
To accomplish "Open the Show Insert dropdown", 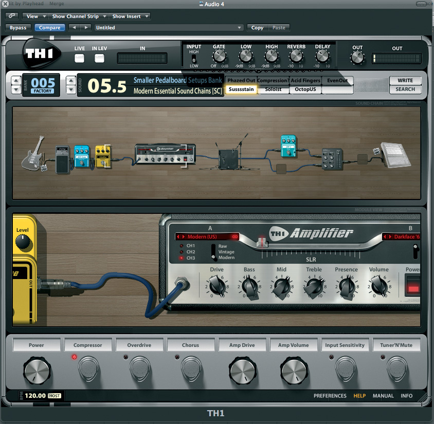I will [x=130, y=16].
